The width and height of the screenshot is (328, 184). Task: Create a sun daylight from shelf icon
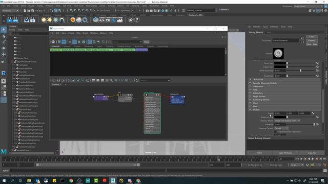(50, 20)
